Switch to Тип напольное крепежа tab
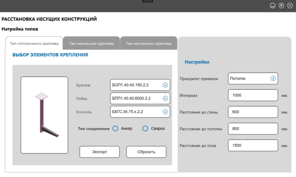Image resolution: width=296 pixels, height=177 pixels. tap(91, 43)
